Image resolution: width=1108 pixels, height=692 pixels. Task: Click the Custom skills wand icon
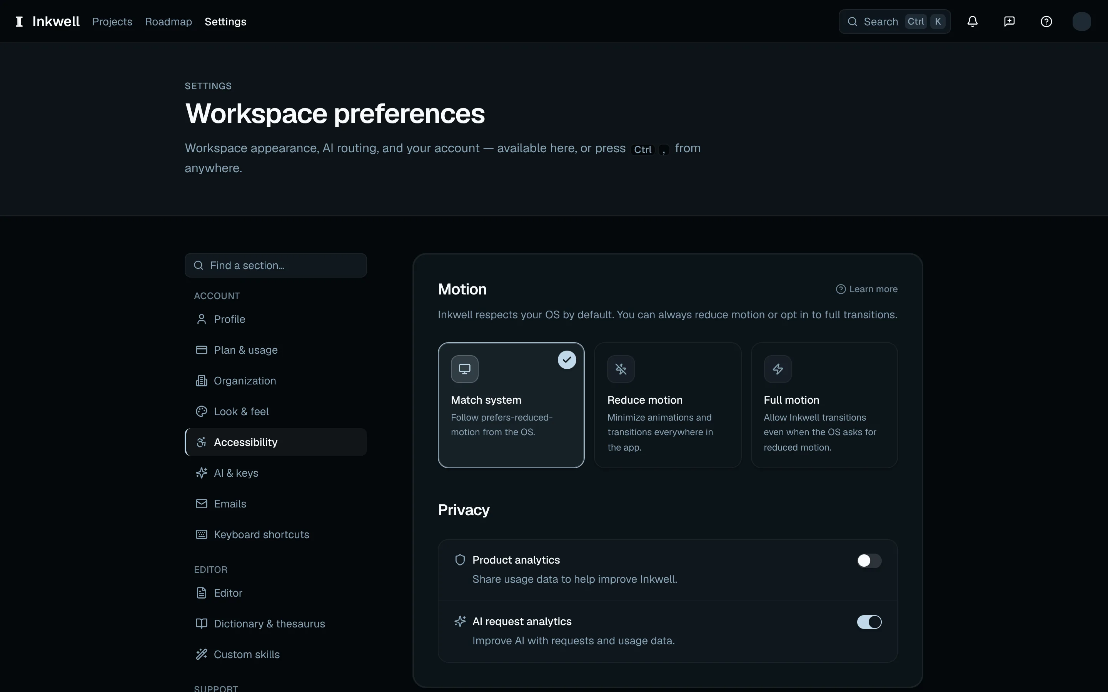pyautogui.click(x=202, y=654)
